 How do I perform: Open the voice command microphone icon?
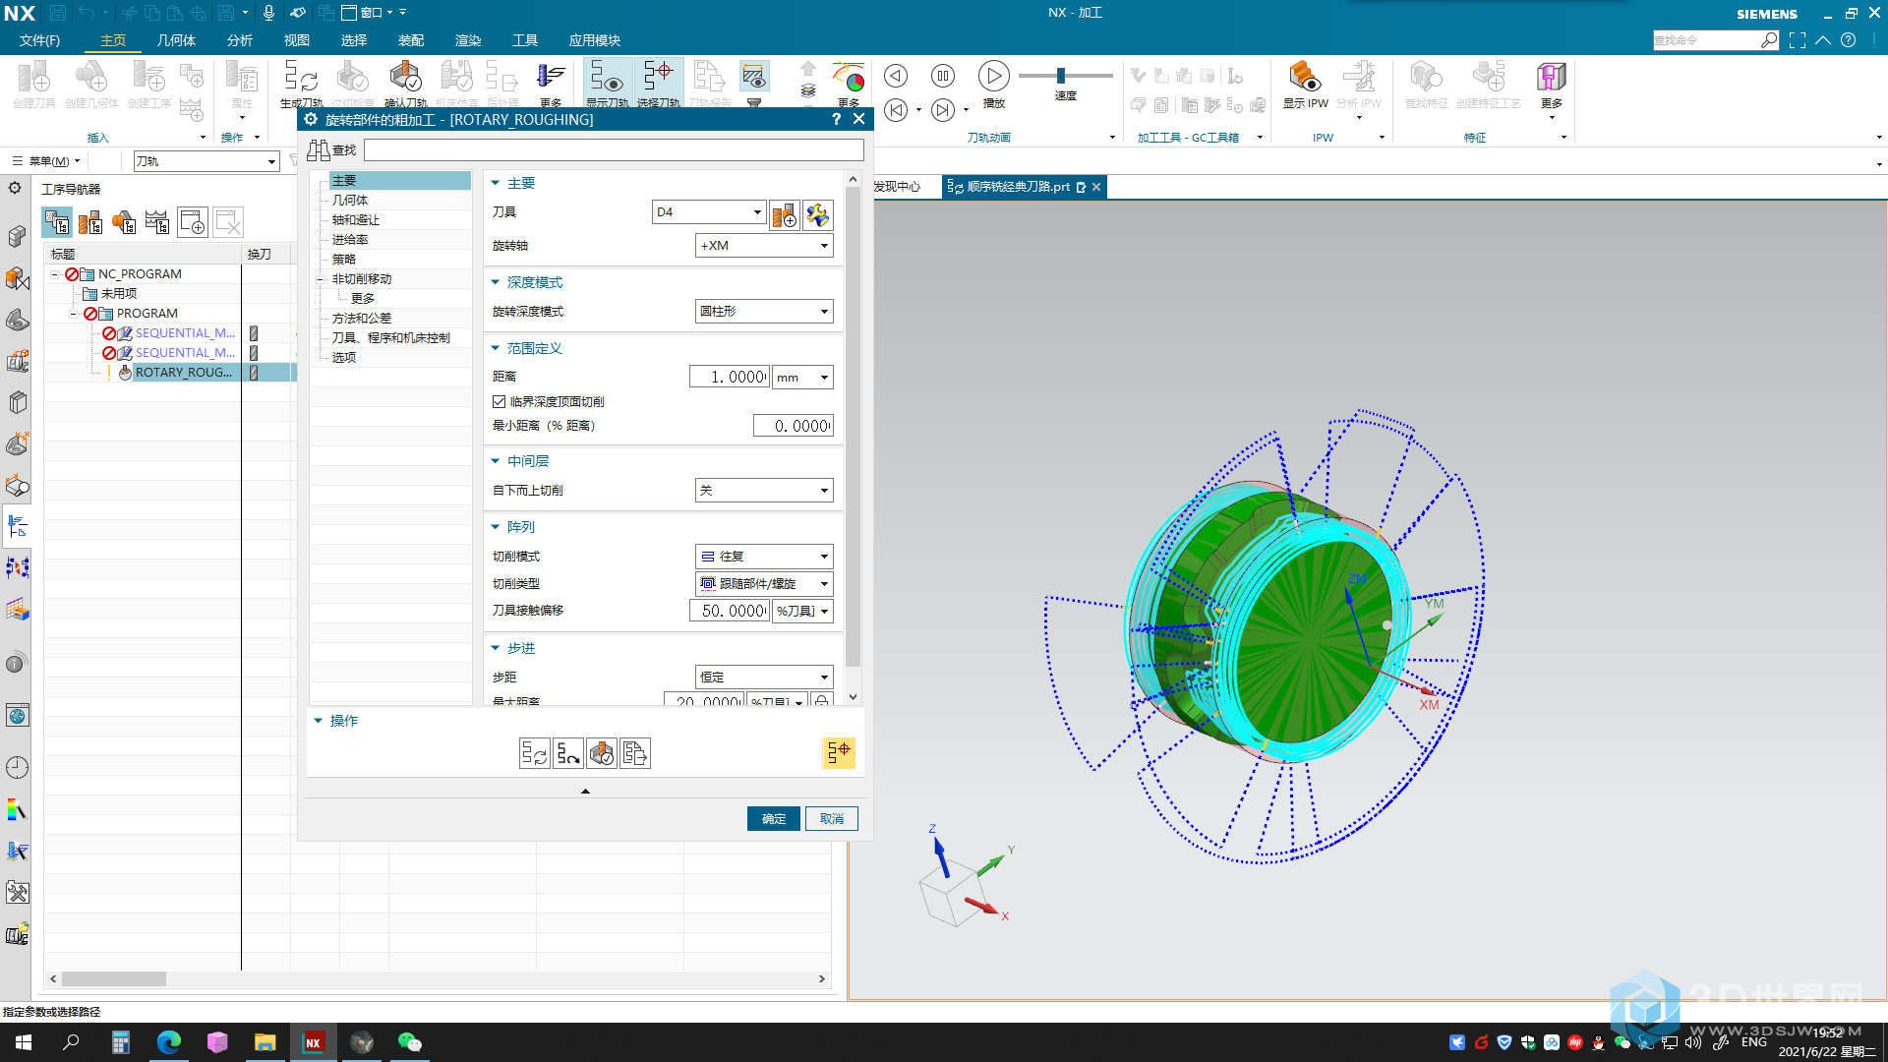(268, 13)
